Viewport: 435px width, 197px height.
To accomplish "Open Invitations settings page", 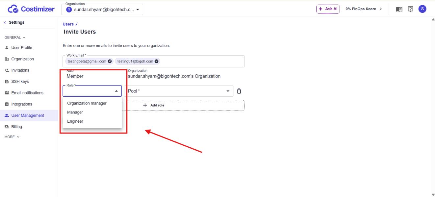I will [29, 70].
